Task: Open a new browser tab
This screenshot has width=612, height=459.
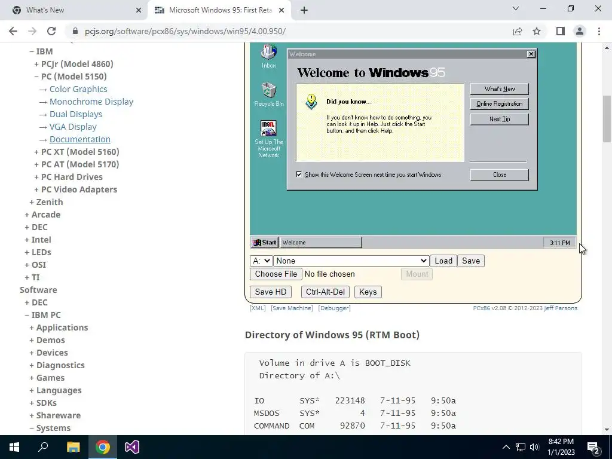Action: (x=304, y=10)
